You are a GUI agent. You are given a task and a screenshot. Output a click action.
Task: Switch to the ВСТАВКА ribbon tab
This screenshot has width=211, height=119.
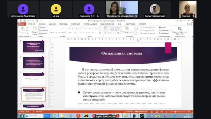point(42,24)
